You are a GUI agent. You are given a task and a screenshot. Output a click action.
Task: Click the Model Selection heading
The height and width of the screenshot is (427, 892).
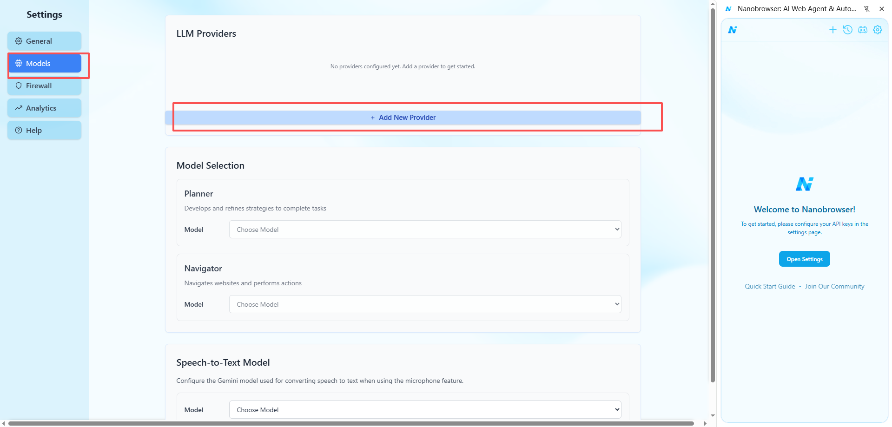pyautogui.click(x=211, y=165)
